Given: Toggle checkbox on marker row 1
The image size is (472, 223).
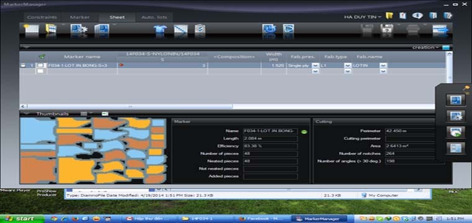Looking at the screenshot, I should coord(40,65).
